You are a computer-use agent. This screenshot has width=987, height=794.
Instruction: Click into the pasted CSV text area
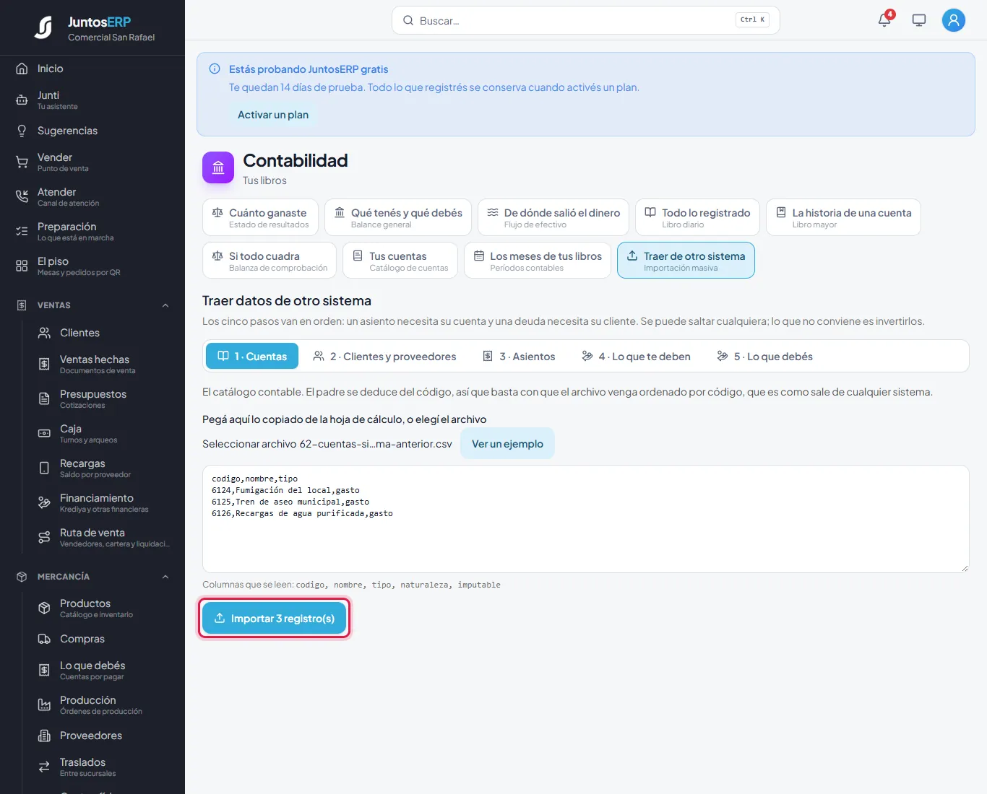tap(585, 519)
